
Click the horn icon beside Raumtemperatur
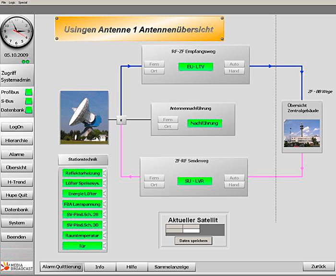105,235
